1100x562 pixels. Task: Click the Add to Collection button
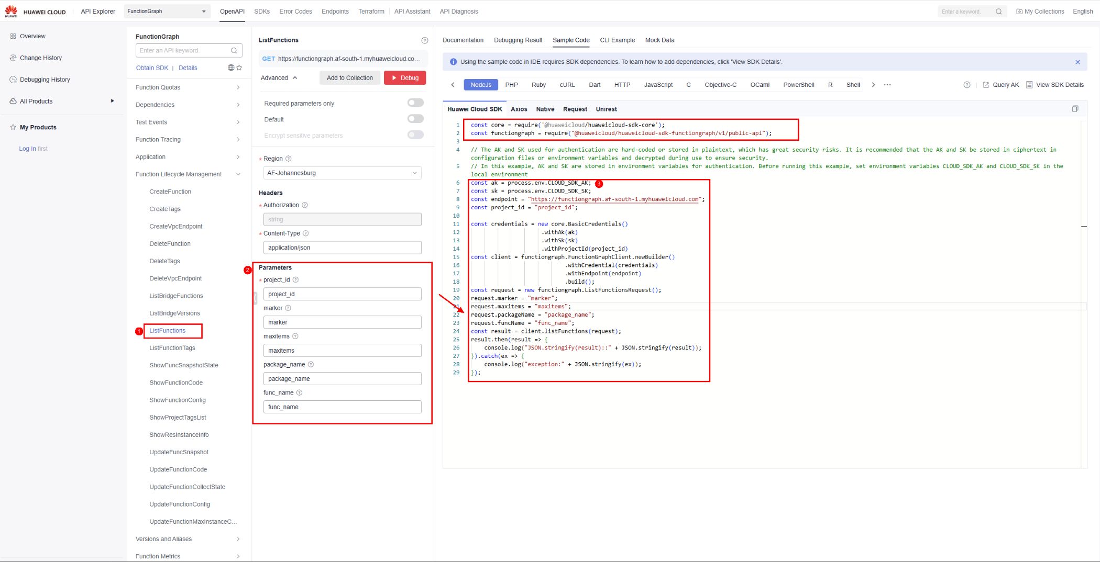click(x=349, y=78)
